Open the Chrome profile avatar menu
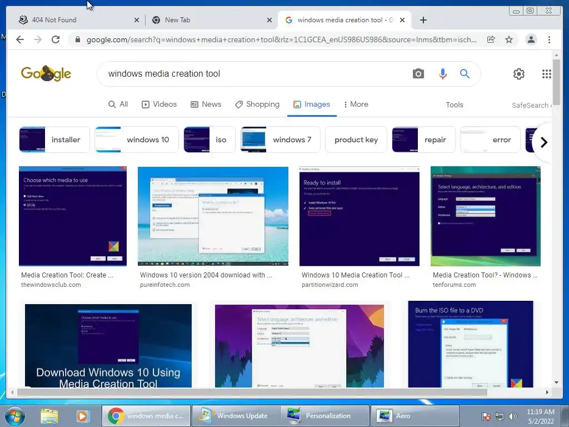 click(531, 39)
